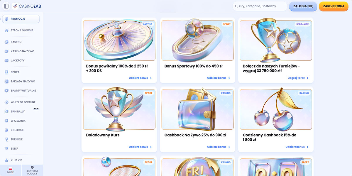Click the search magnifier icon
The height and width of the screenshot is (176, 352).
point(236,6)
